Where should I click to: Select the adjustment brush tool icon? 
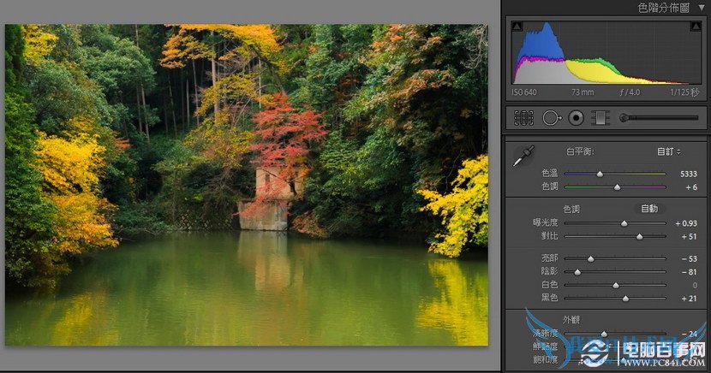[659, 118]
